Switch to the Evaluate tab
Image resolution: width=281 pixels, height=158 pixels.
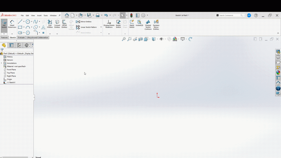click(21, 37)
